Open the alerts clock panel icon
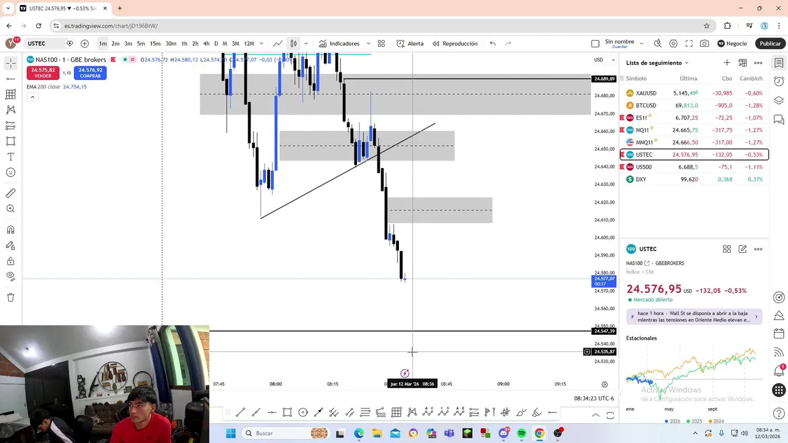Image resolution: width=788 pixels, height=443 pixels. 779,81
